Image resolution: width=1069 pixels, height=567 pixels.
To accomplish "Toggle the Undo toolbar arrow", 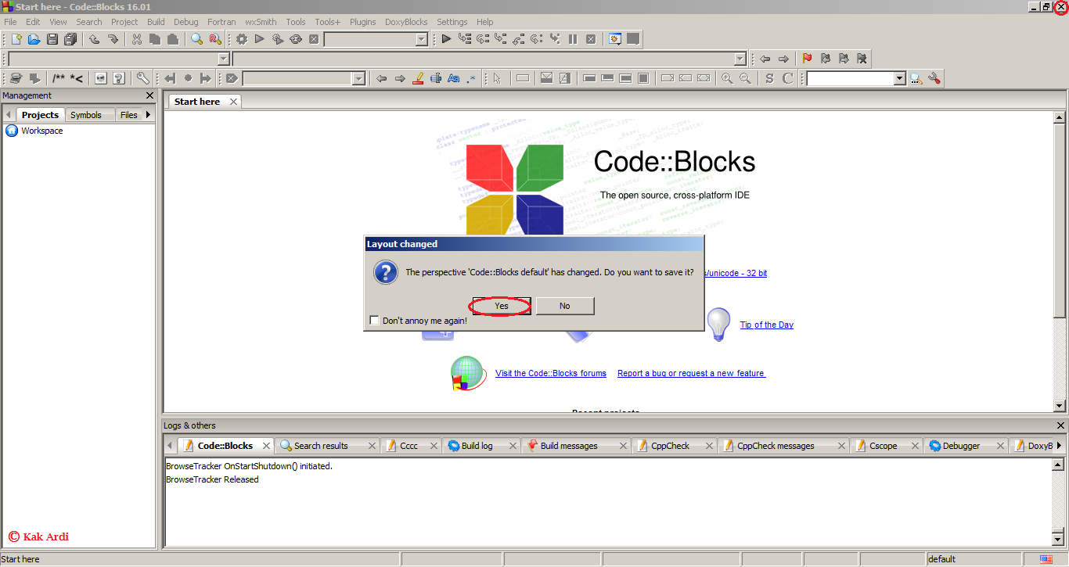I will pyautogui.click(x=94, y=38).
